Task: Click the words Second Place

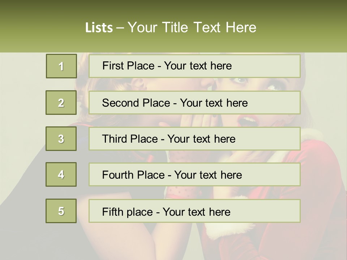Action: tap(136, 103)
